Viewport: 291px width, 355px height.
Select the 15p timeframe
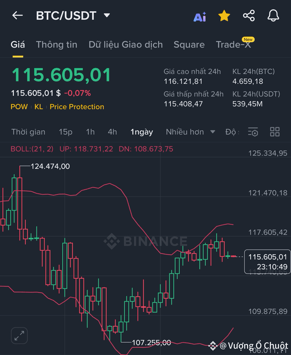[x=66, y=132]
